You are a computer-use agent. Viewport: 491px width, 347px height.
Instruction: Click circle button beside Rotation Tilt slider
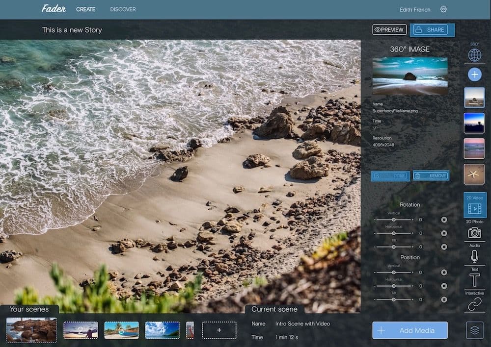444,247
